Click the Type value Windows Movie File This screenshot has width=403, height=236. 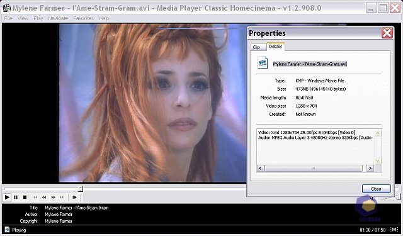320,81
